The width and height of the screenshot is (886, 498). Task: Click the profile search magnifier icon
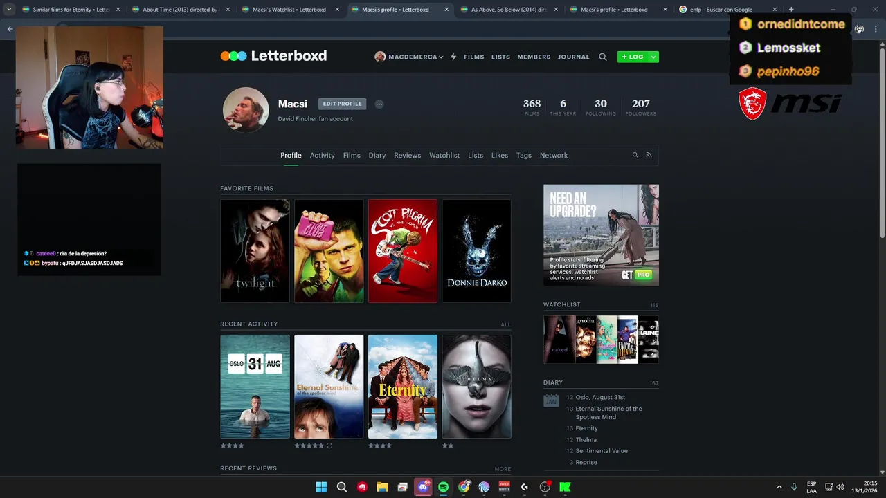[x=635, y=155]
